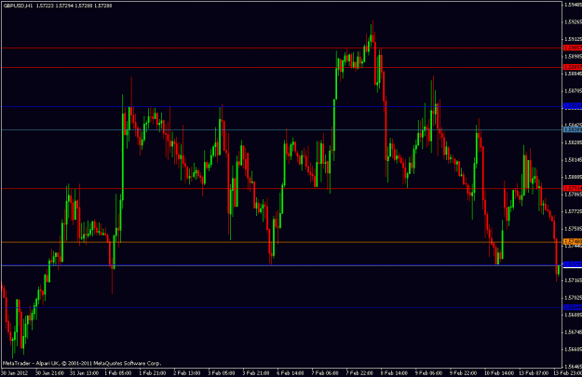This screenshot has width=582, height=377.
Task: Click the 1.57165 price axis label
Action: (573, 280)
